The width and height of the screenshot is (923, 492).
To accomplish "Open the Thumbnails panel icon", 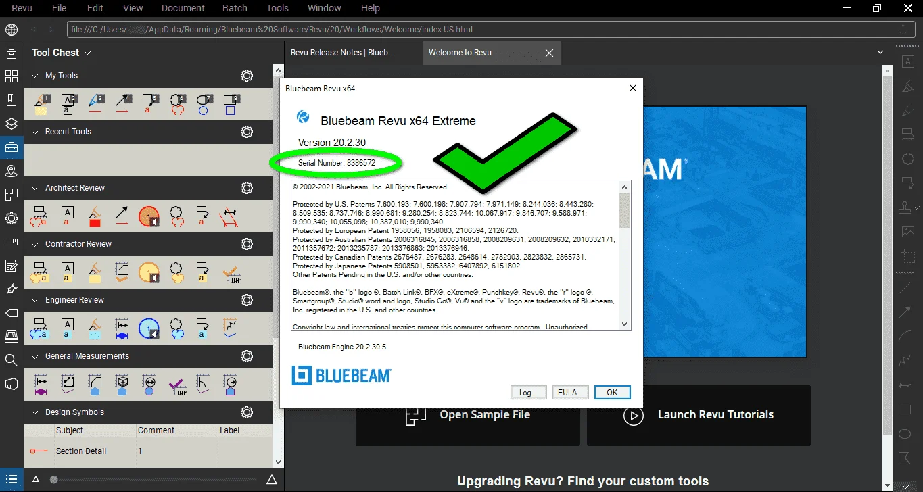I will tap(11, 76).
